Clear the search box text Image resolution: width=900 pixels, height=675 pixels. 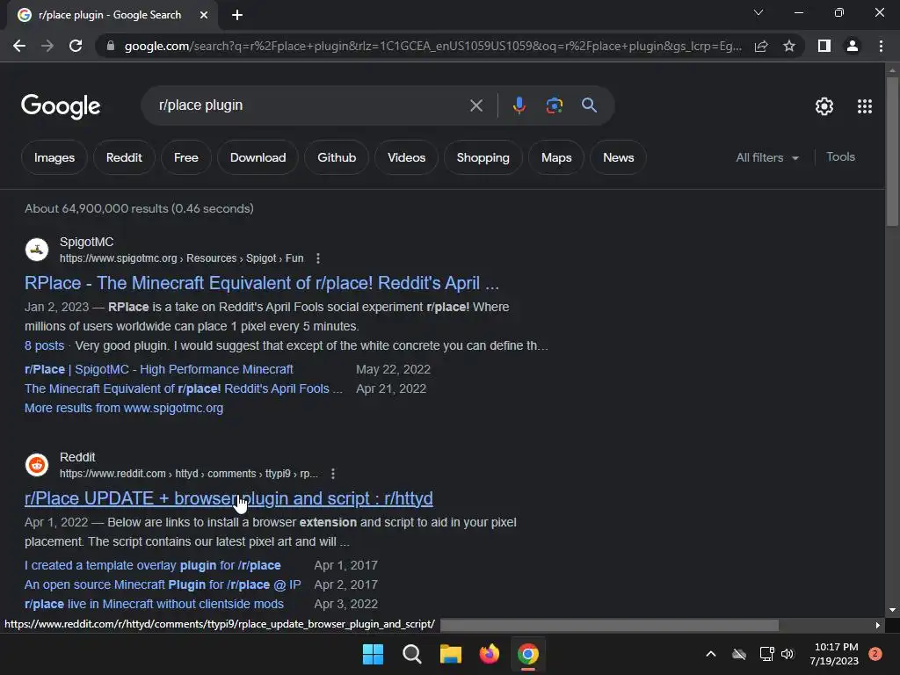[x=475, y=105]
